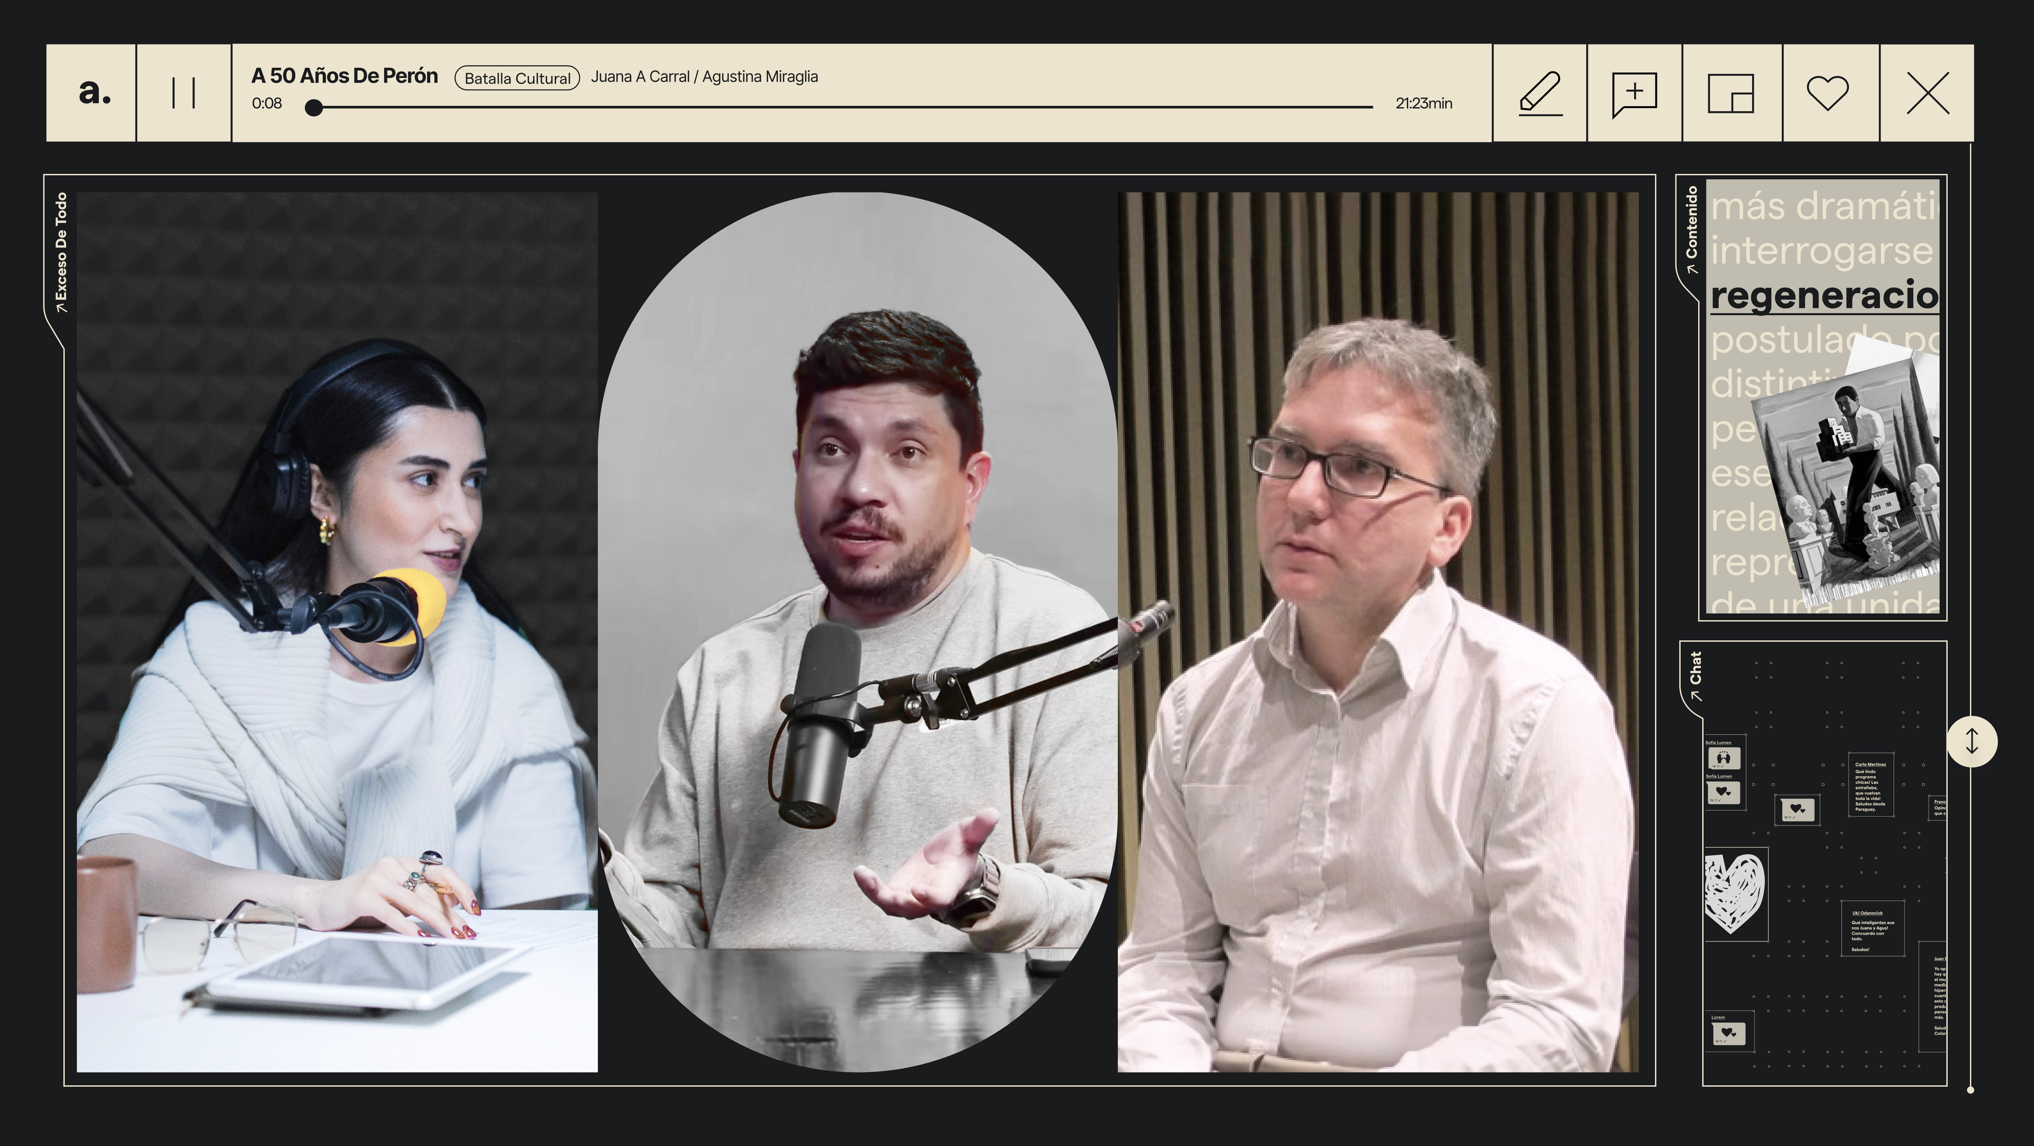This screenshot has width=2034, height=1146.
Task: Click the upper Sofía Lumen username
Action: point(1718,743)
